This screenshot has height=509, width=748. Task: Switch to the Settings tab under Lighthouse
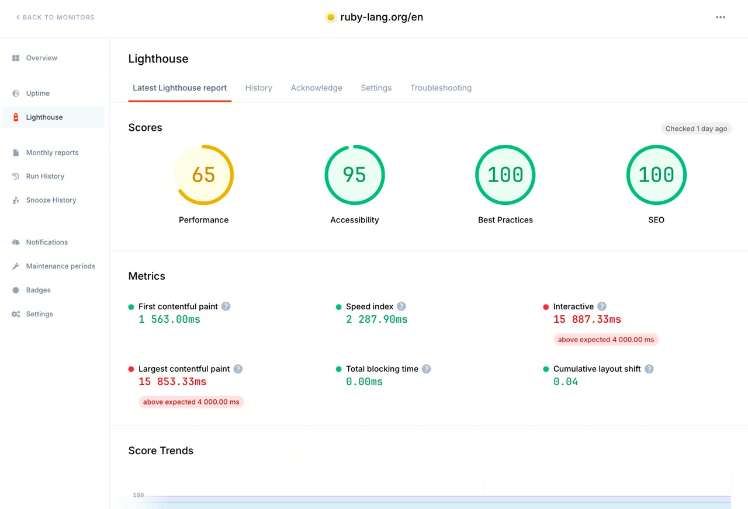click(x=376, y=88)
